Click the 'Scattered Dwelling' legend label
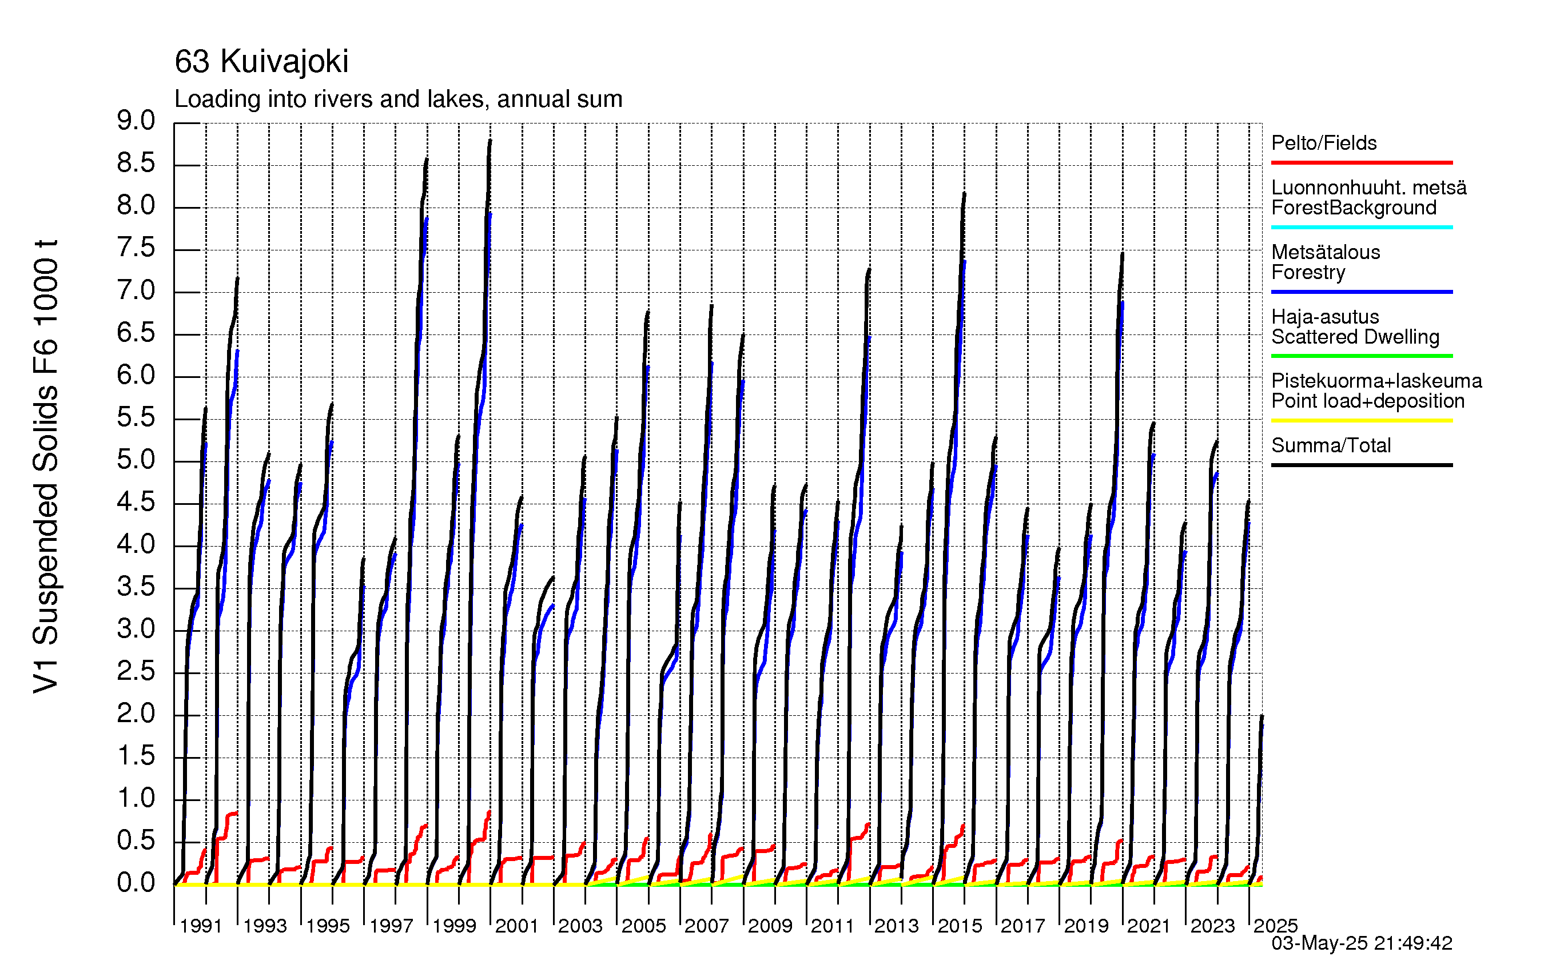The height and width of the screenshot is (972, 1544). [x=1355, y=337]
